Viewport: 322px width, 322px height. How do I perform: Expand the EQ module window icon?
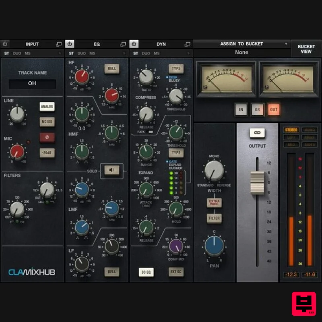(x=123, y=44)
